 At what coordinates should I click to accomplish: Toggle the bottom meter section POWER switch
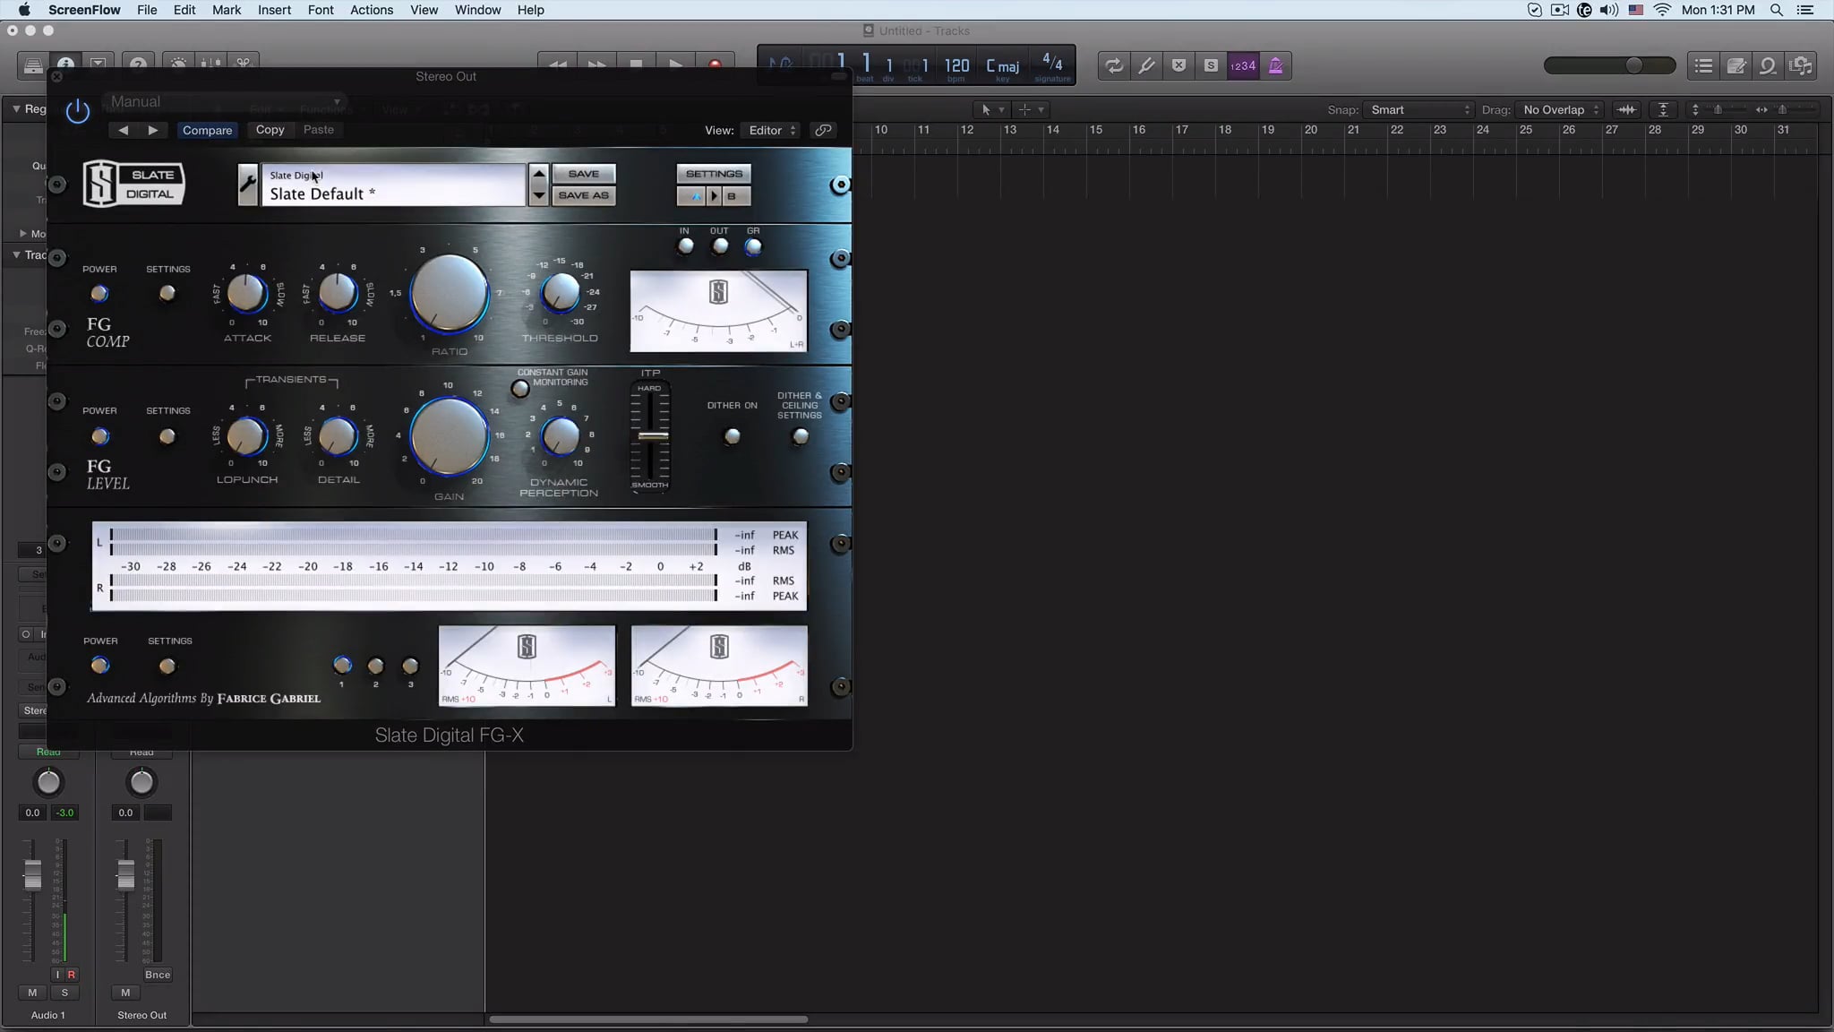99,665
